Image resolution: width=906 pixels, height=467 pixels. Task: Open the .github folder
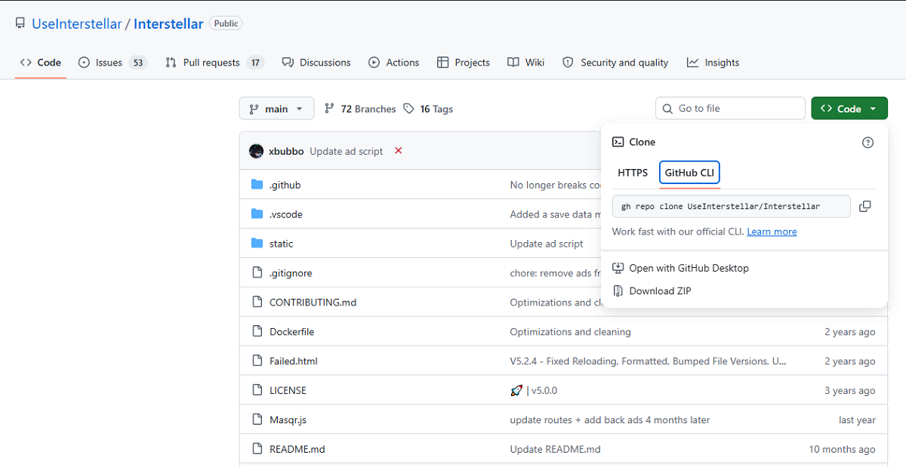285,185
